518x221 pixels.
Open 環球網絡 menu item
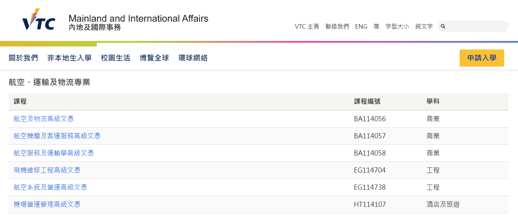(x=193, y=58)
